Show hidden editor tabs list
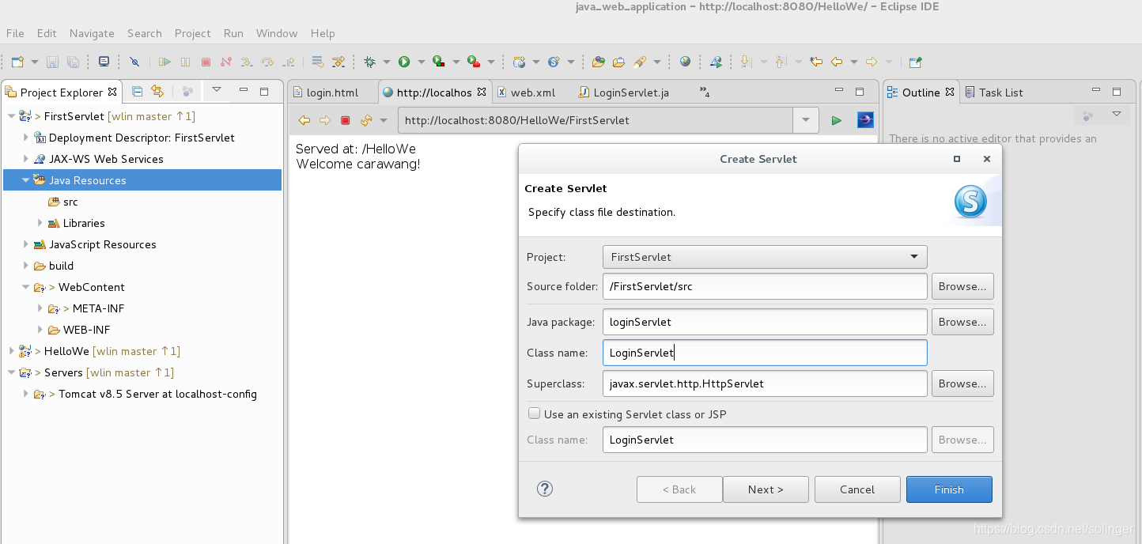 (x=705, y=93)
